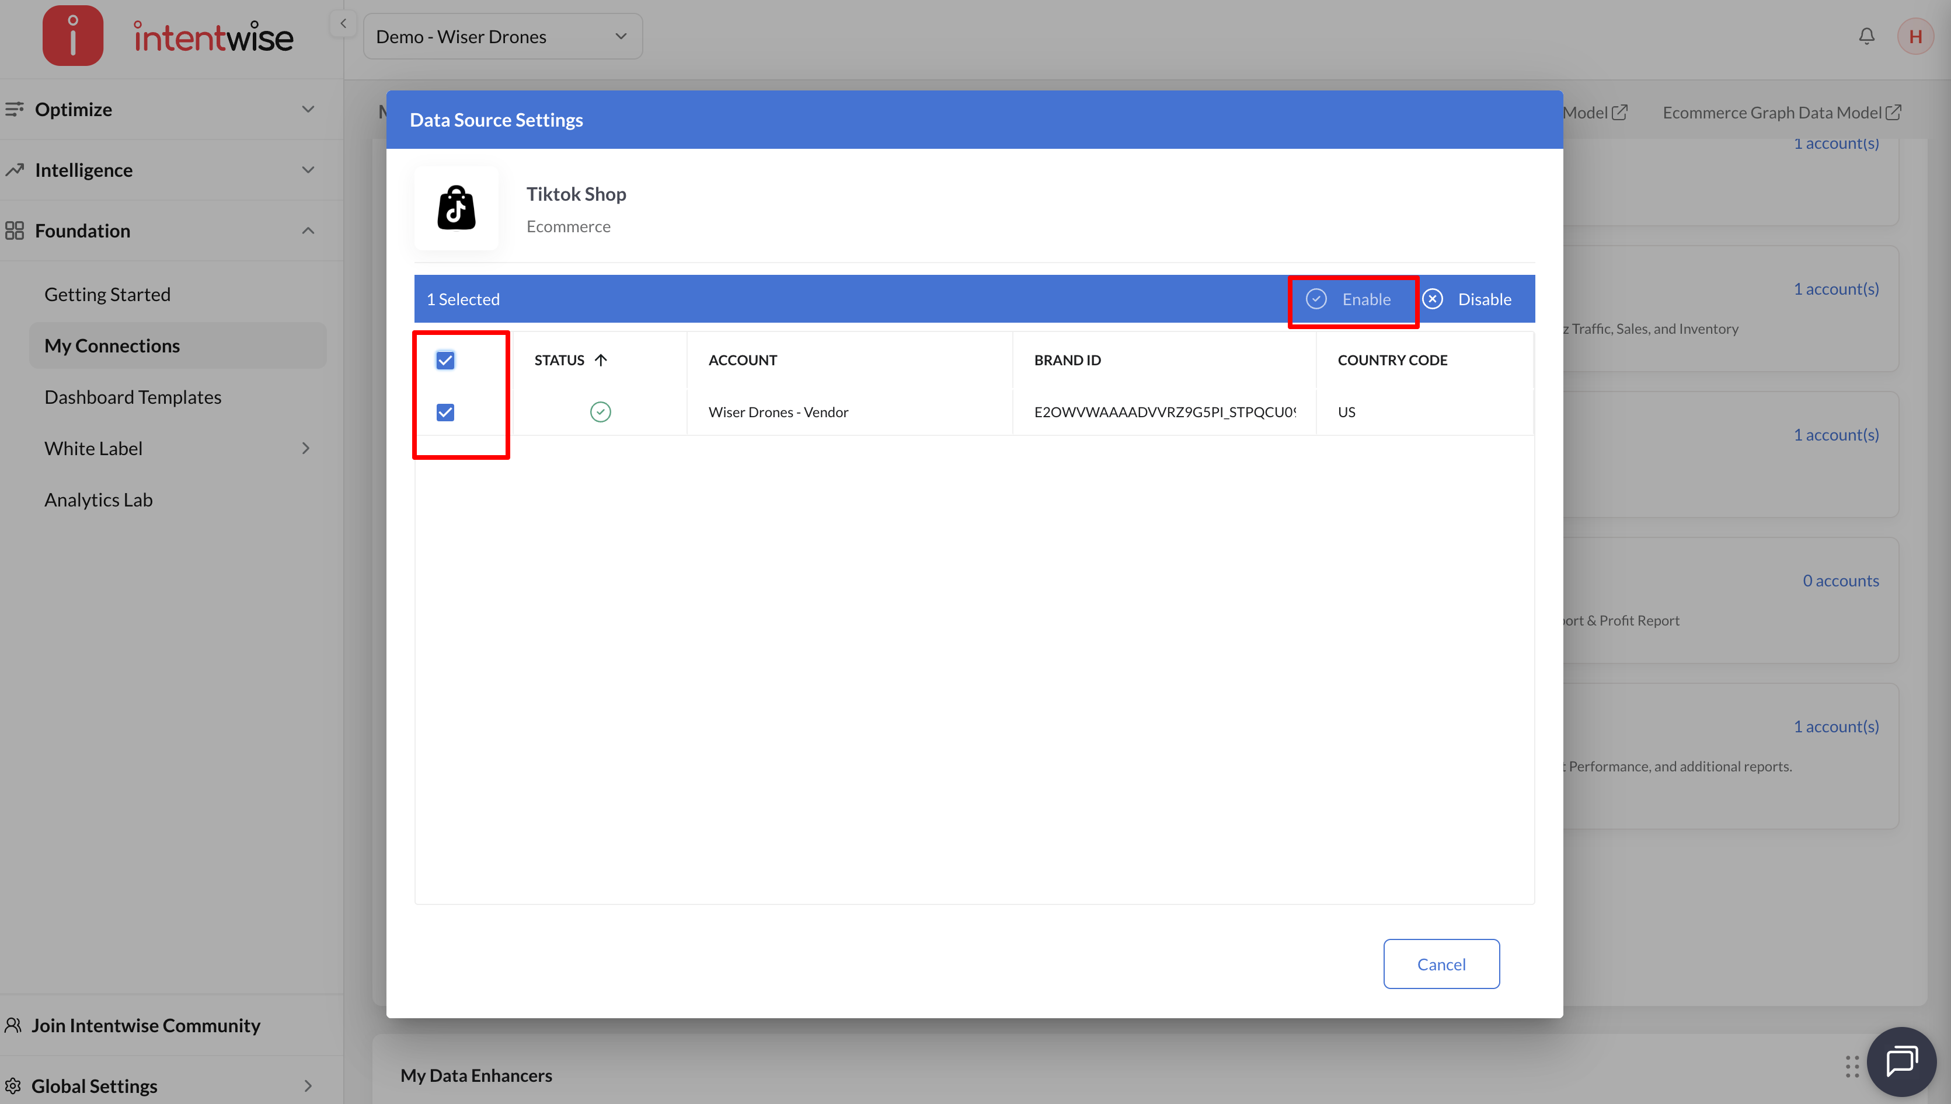
Task: Open the user profile avatar H
Action: click(x=1915, y=36)
